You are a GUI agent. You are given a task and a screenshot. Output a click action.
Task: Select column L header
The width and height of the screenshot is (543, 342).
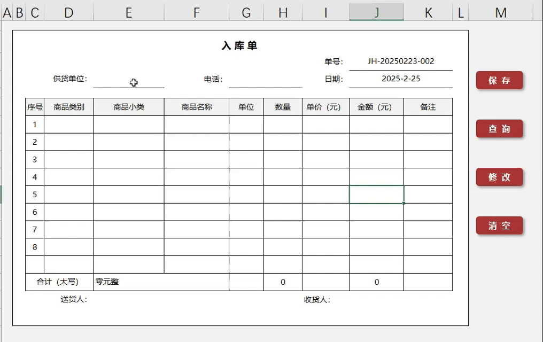[x=461, y=13]
